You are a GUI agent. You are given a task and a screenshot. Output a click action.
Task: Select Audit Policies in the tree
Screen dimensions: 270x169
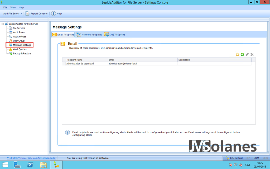20,36
